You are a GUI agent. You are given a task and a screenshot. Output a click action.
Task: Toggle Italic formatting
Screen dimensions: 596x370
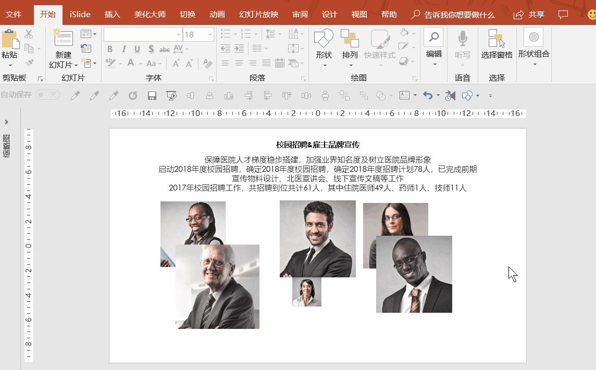click(x=124, y=49)
